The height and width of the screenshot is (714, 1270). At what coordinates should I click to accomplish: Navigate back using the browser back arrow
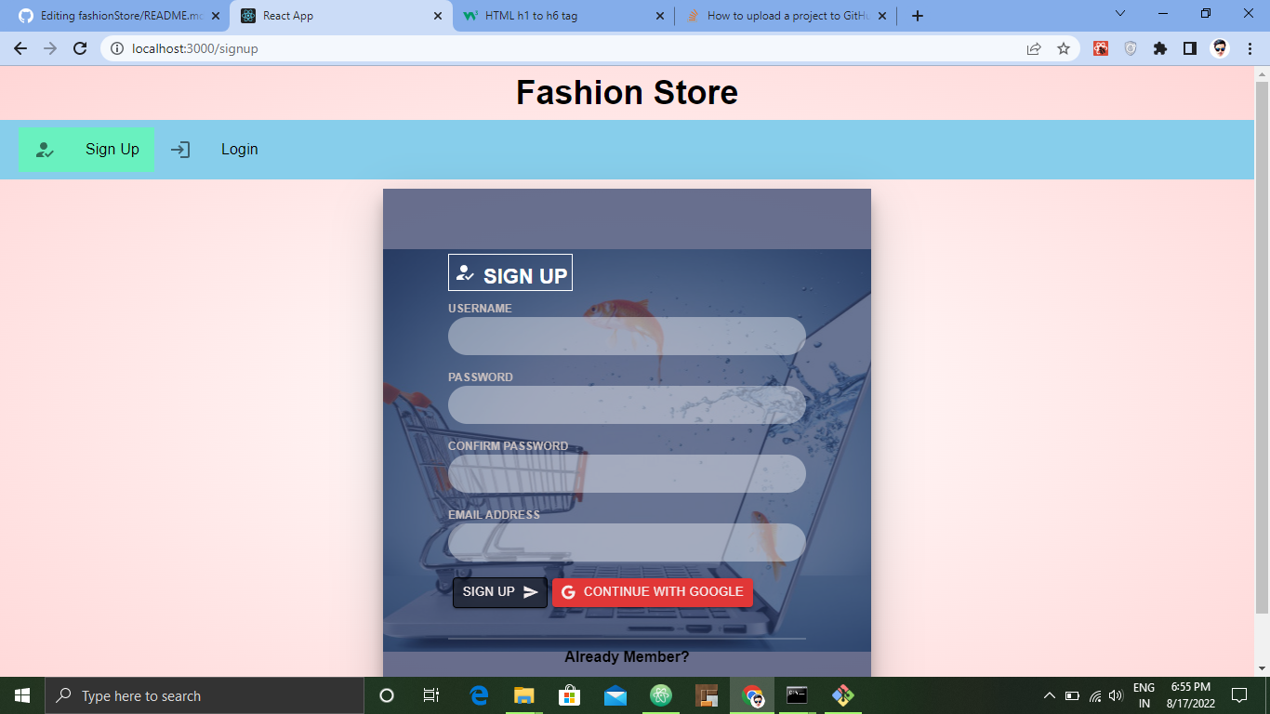20,47
